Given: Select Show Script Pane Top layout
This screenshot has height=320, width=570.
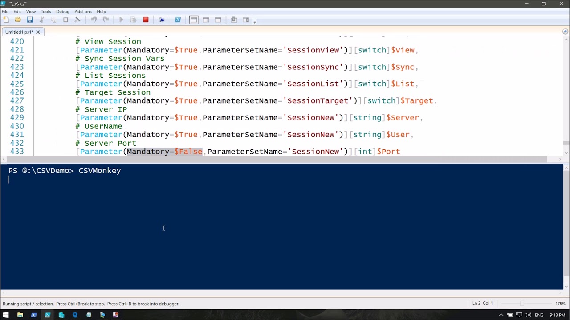Looking at the screenshot, I should pyautogui.click(x=194, y=20).
